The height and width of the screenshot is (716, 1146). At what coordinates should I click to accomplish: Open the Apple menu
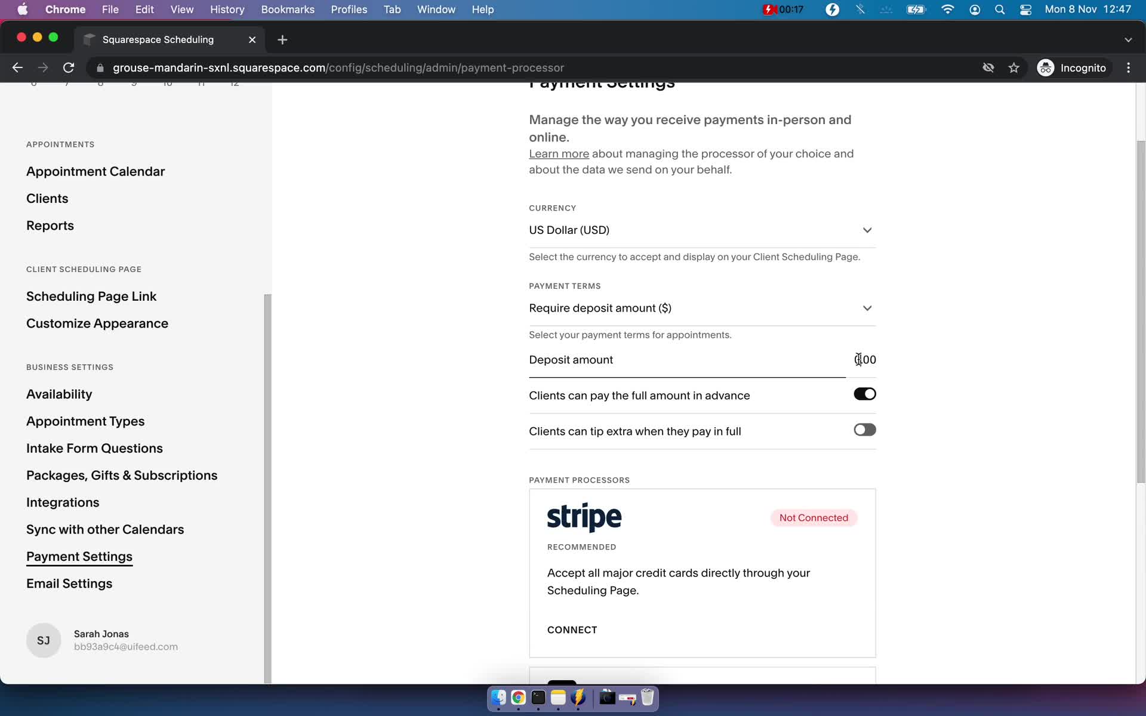pos(22,10)
